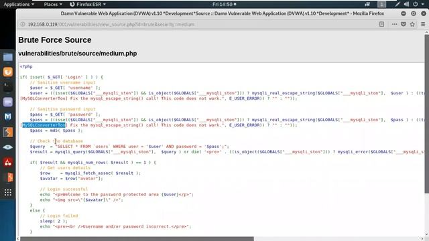Screen dimensions: 429x241
Task: Open the Applications menu
Action: [19, 5]
